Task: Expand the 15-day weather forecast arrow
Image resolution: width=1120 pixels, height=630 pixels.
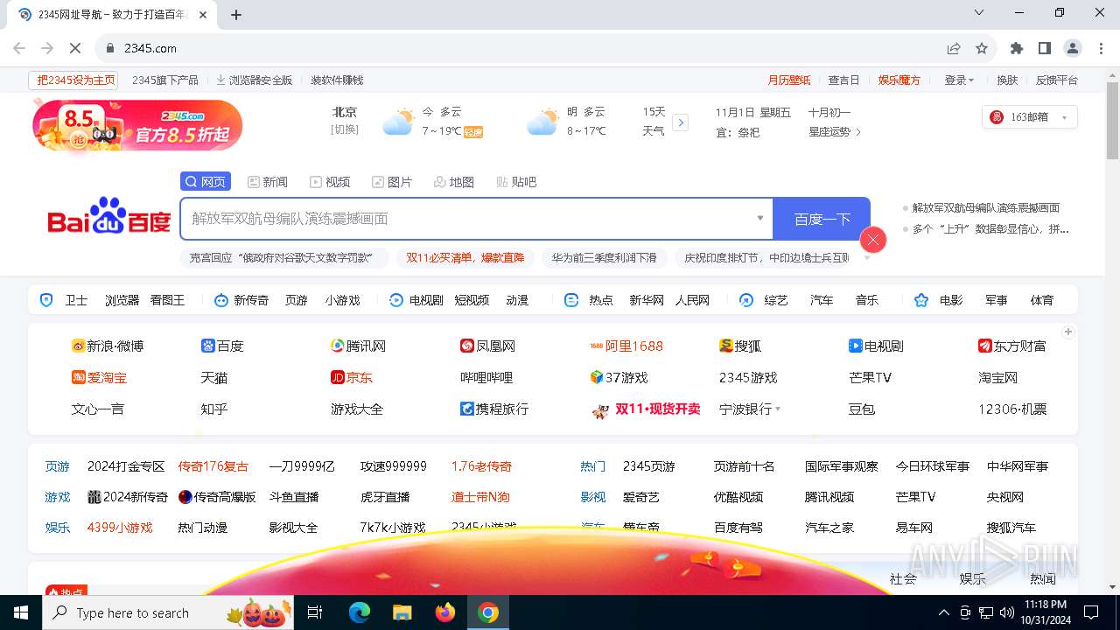Action: [x=681, y=122]
